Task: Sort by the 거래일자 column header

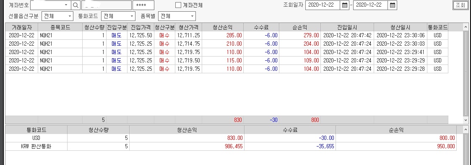Action: (22, 27)
